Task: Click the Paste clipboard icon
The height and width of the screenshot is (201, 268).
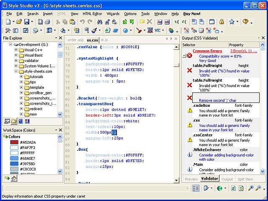Action: coord(72,22)
